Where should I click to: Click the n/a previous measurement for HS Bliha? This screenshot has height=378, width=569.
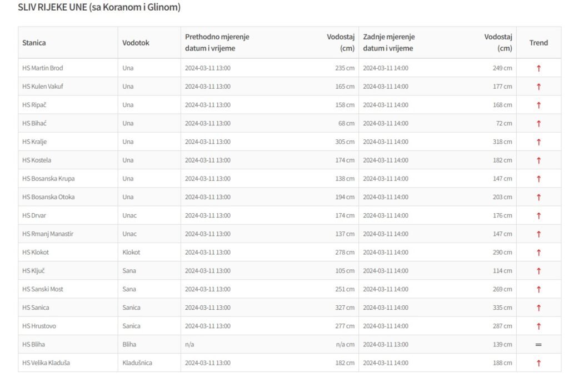click(x=189, y=345)
